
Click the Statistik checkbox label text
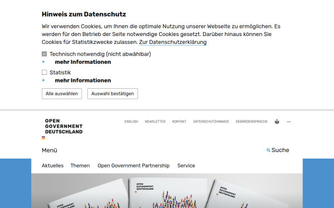[60, 72]
